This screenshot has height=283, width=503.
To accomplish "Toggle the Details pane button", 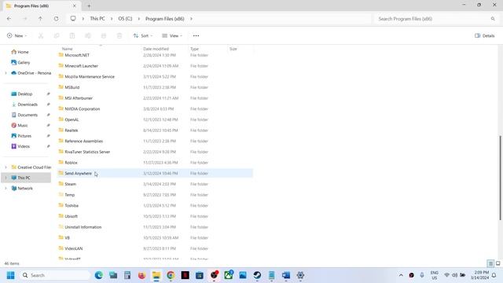I will [484, 35].
